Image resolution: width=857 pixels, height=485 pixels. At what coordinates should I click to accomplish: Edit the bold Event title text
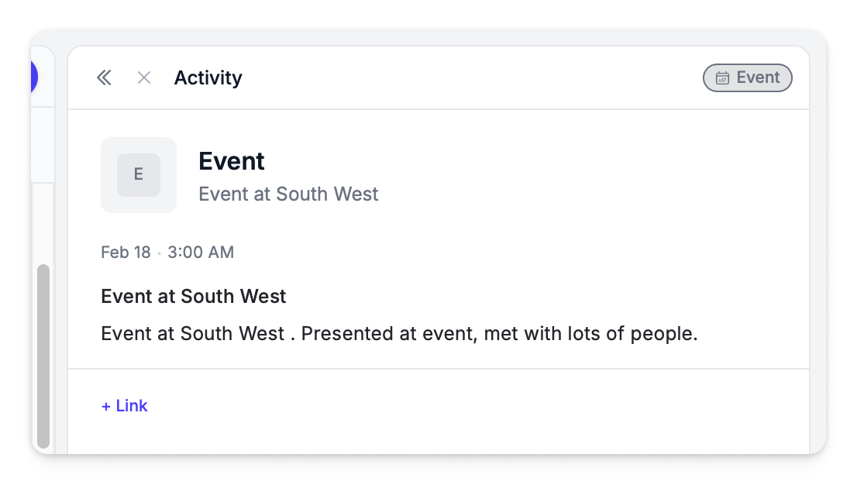(x=231, y=160)
